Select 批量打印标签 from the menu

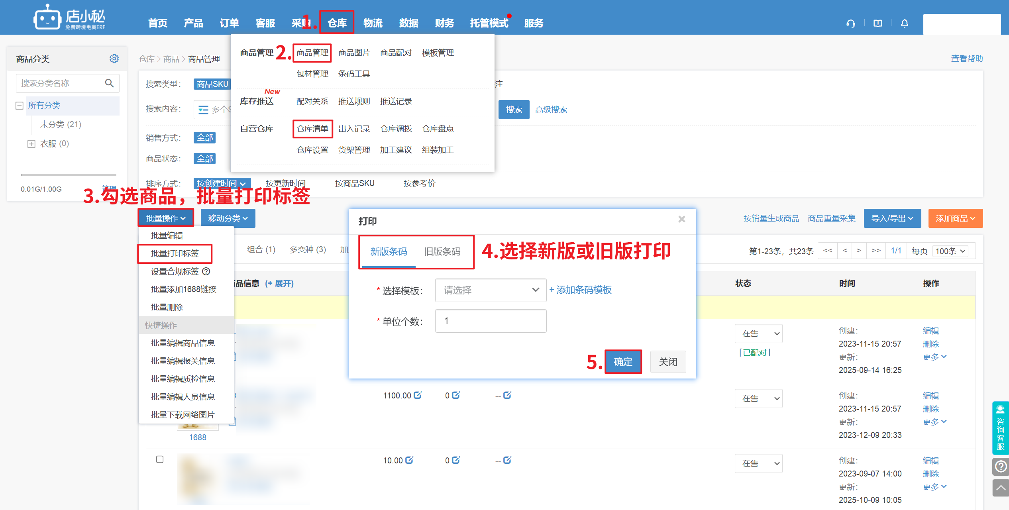(175, 253)
